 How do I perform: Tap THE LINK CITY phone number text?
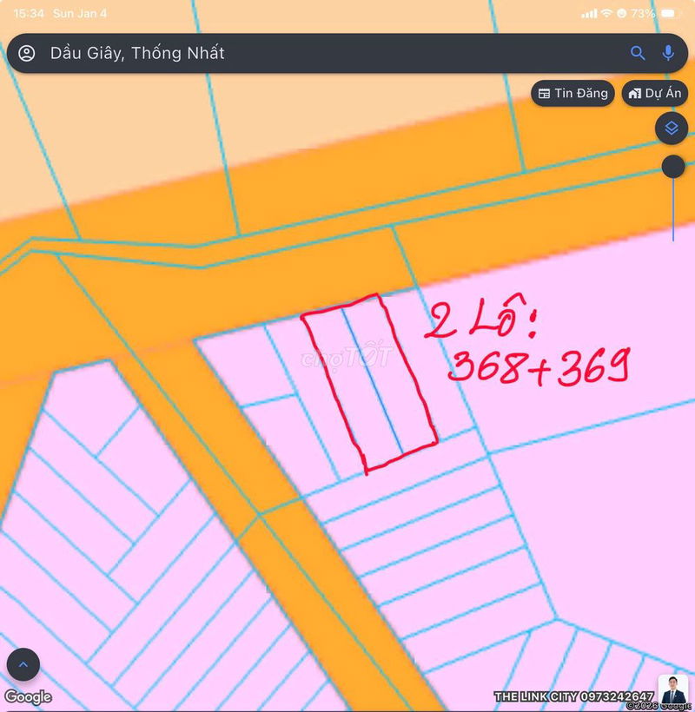pos(573,696)
